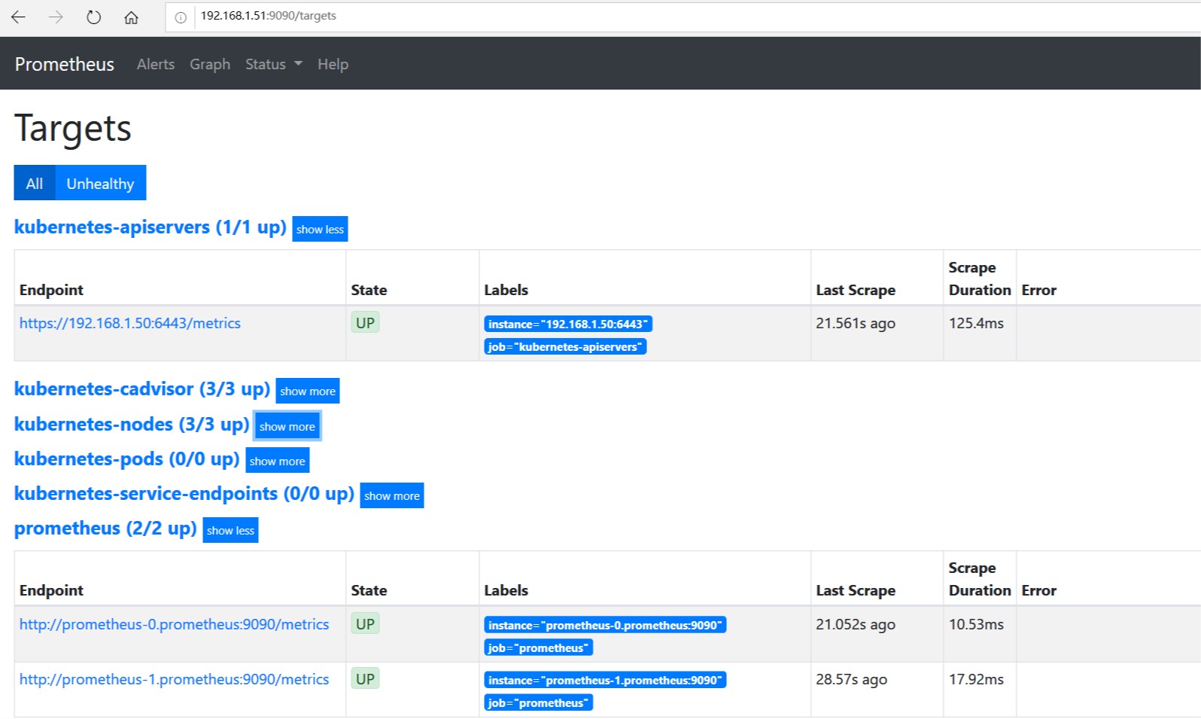Reload the page with refresh icon
The height and width of the screenshot is (719, 1201).
(93, 17)
